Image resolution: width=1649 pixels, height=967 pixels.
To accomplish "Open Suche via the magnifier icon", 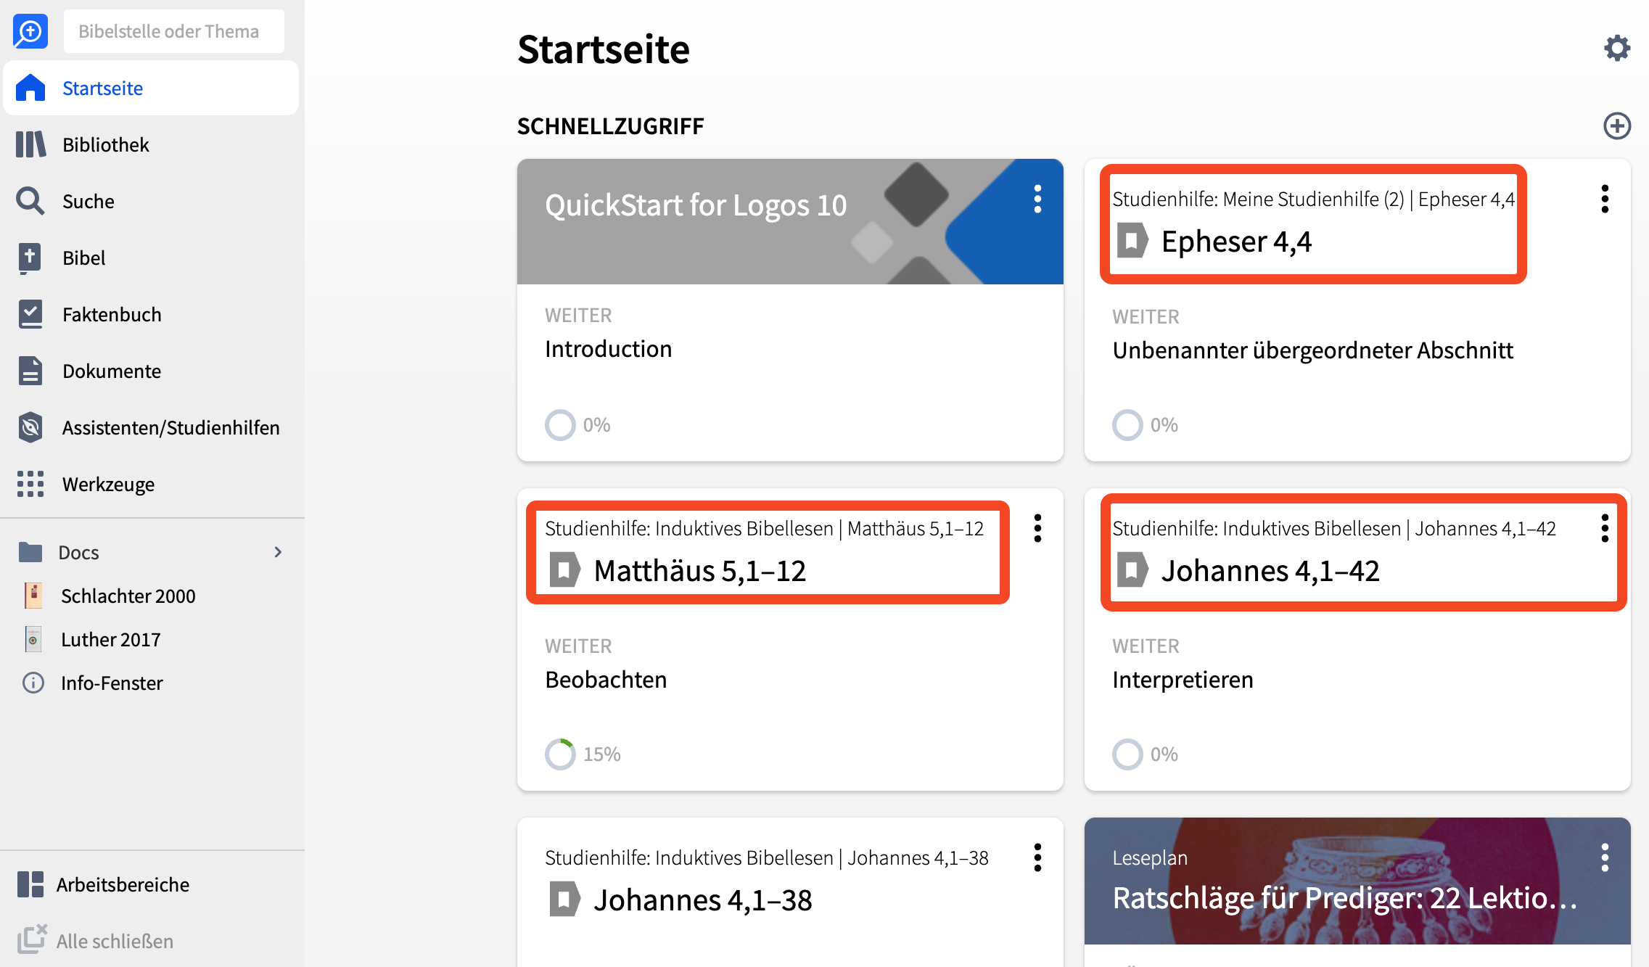I will click(30, 201).
